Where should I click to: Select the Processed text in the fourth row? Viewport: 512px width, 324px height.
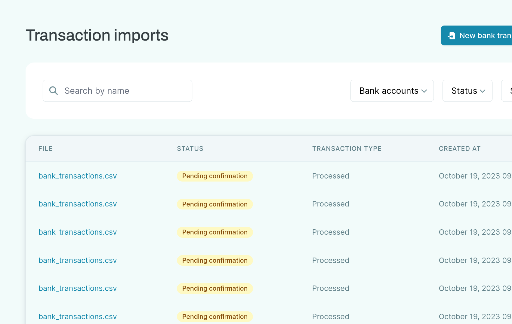pyautogui.click(x=331, y=260)
